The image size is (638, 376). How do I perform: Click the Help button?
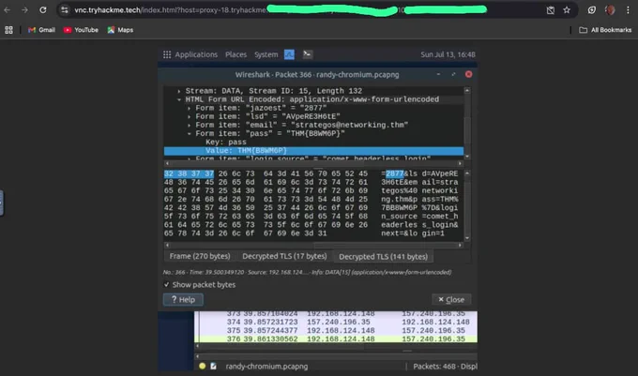click(183, 299)
